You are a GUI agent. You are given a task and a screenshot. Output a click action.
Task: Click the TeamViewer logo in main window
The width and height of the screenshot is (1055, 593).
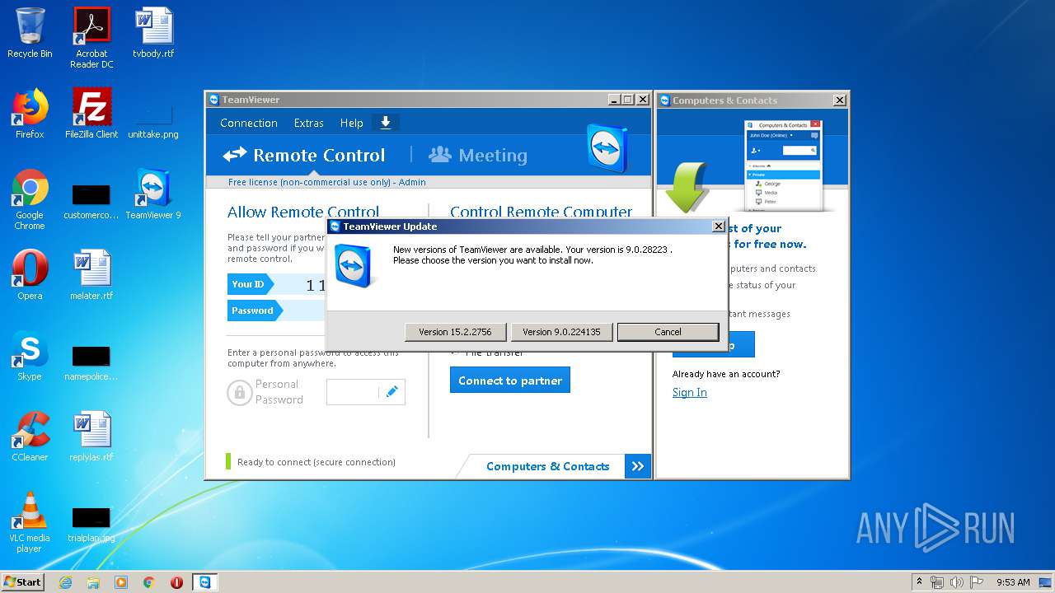[607, 148]
